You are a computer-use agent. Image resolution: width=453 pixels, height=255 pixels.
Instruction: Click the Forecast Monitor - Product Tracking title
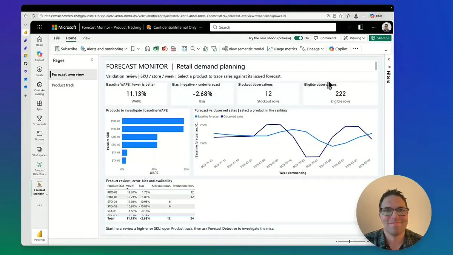(111, 27)
